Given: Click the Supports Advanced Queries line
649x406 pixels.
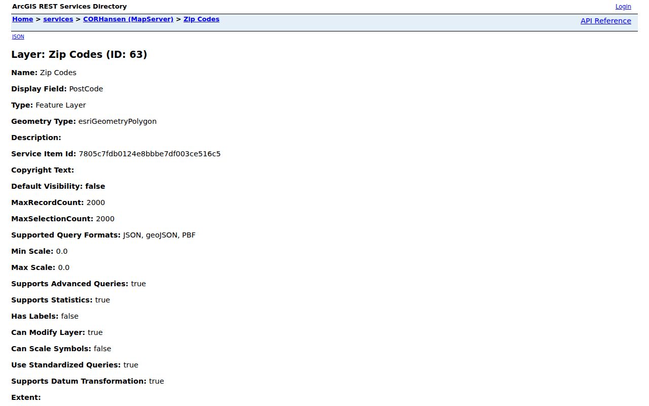Looking at the screenshot, I should [79, 284].
